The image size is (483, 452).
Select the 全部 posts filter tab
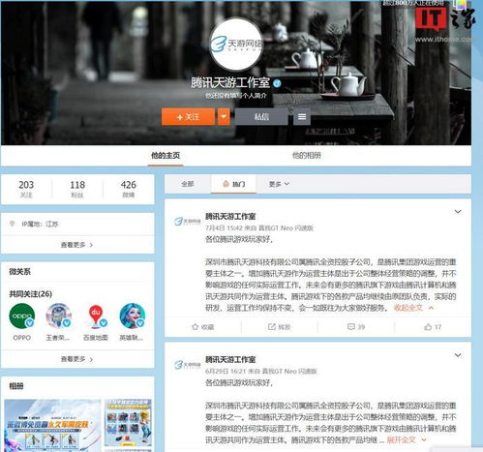188,184
